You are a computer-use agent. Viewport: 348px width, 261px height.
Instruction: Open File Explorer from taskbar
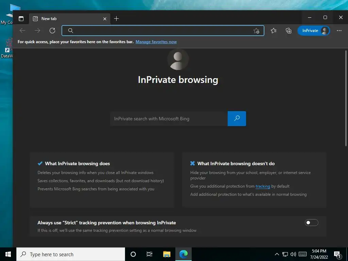pyautogui.click(x=167, y=254)
